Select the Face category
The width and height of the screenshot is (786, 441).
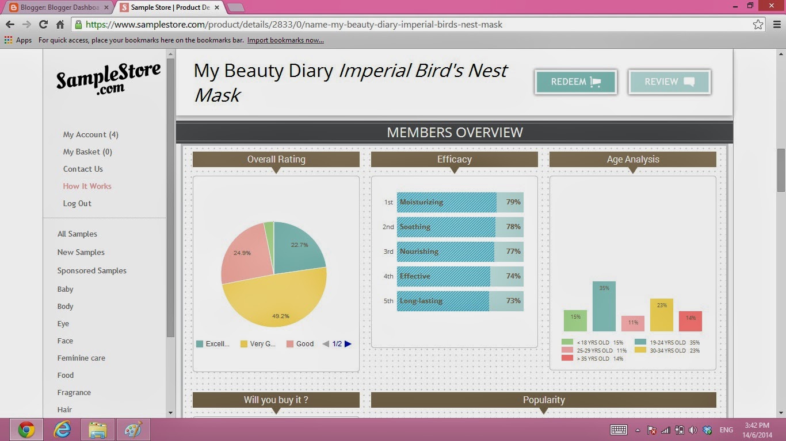click(65, 341)
